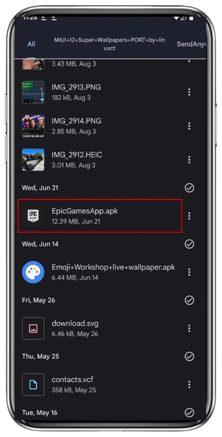Open more options for Emoji+Workshop+live+wallpaper.apk
This screenshot has width=222, height=437.
pos(189,272)
